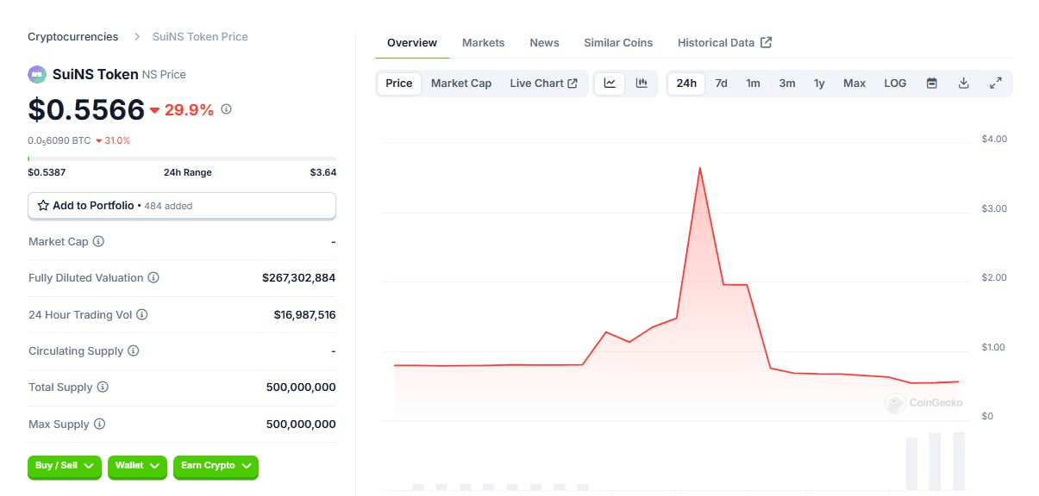The image size is (1039, 496).
Task: Click the 24h Range progress bar
Action: pos(182,158)
